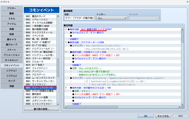Select event 0077 フェイクバニー
The height and width of the screenshot is (119, 189).
coord(40,68)
